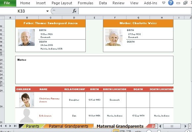
Task: Expand the Name Box dropdown arrow
Action: [x=47, y=11]
